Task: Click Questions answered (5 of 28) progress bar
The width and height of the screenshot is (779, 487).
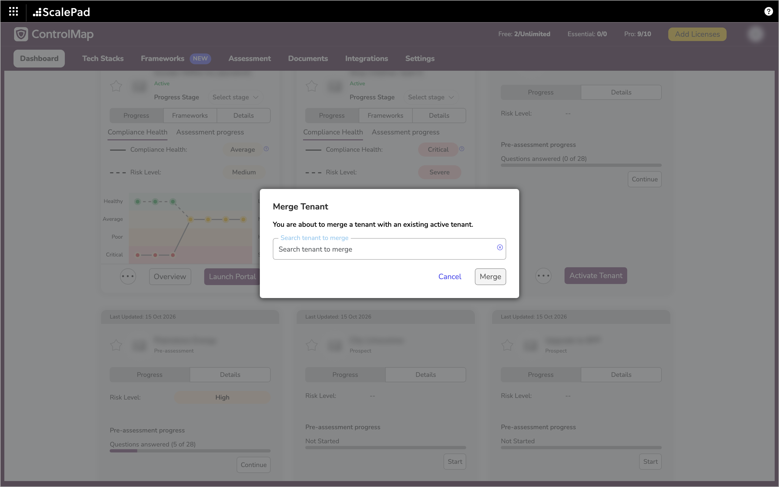Action: click(190, 451)
